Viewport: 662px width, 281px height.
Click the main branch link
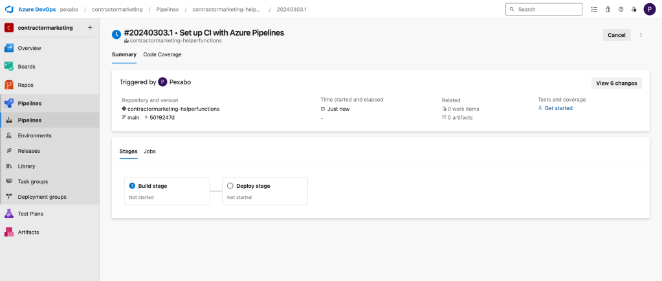point(133,117)
